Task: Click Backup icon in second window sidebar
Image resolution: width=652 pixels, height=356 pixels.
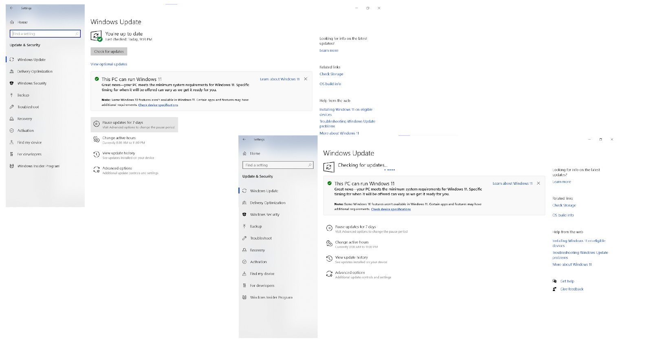Action: [x=244, y=226]
